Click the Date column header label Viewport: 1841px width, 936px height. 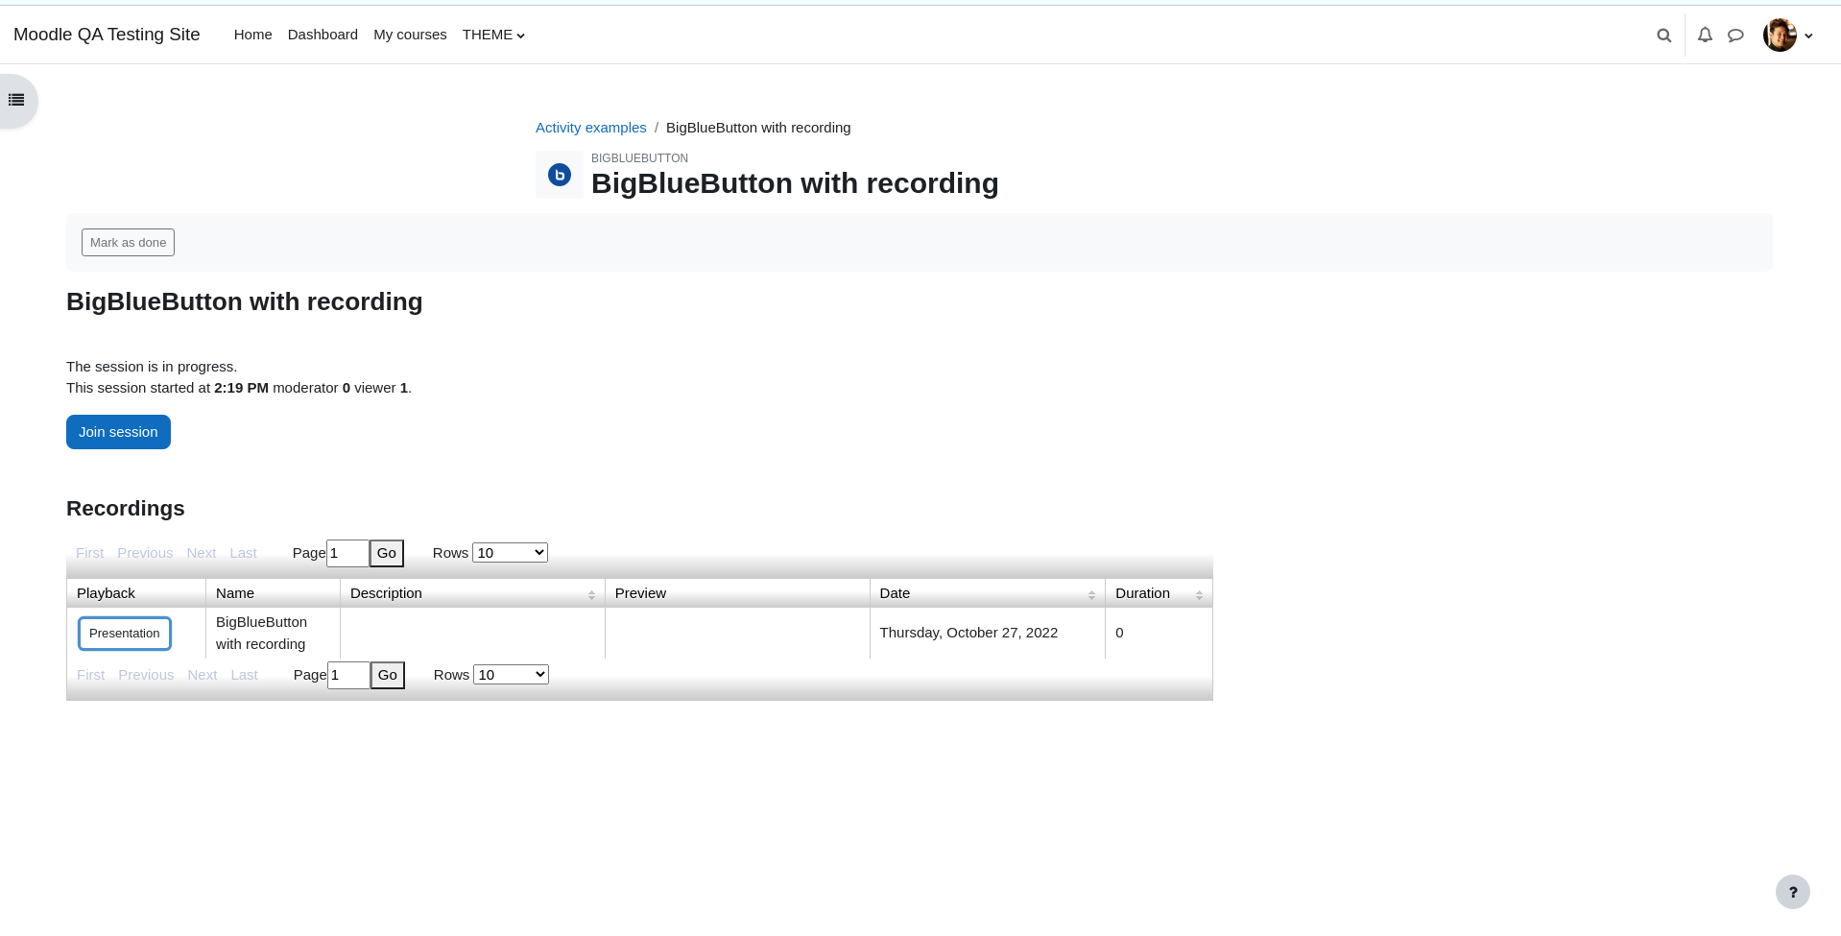[x=895, y=593]
